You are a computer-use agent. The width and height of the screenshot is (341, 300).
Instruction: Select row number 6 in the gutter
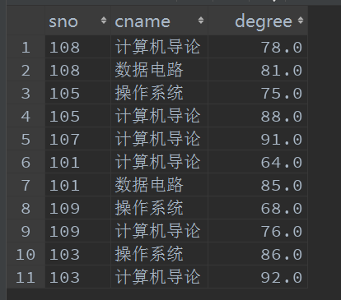click(26, 163)
